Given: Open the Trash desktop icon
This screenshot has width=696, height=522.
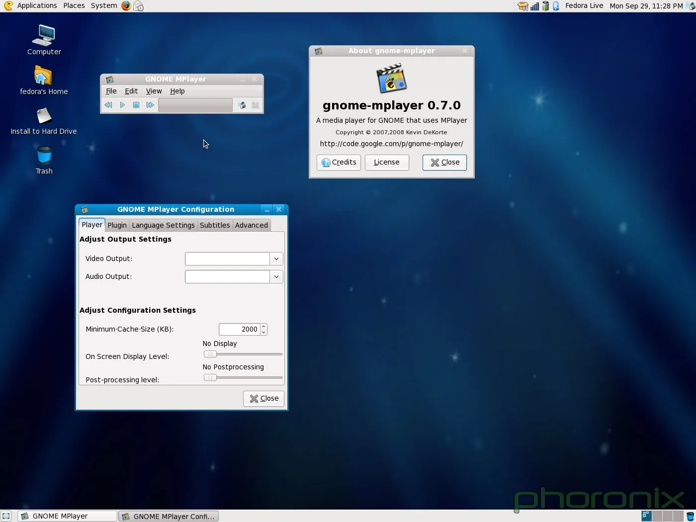Looking at the screenshot, I should [x=44, y=160].
